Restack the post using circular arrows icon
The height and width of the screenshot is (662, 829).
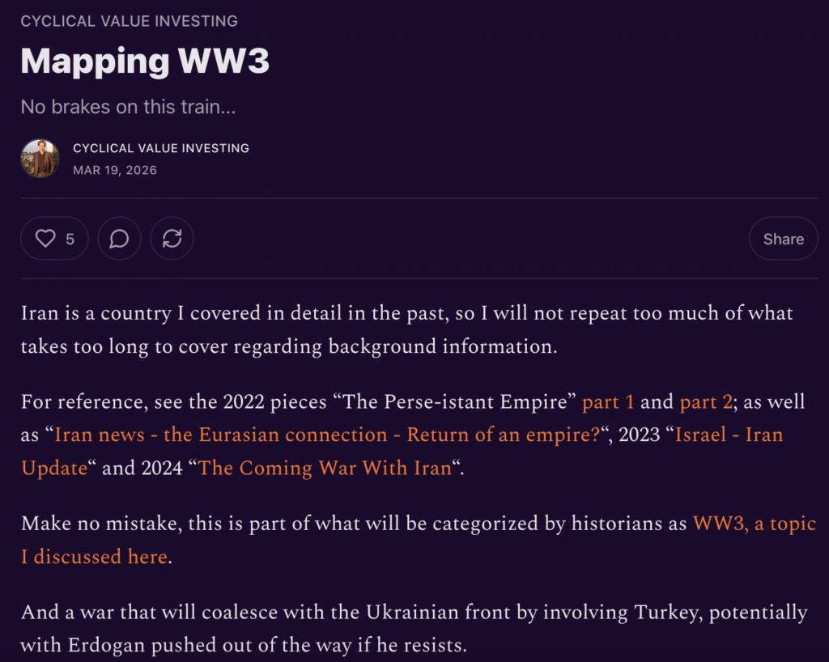pyautogui.click(x=172, y=239)
